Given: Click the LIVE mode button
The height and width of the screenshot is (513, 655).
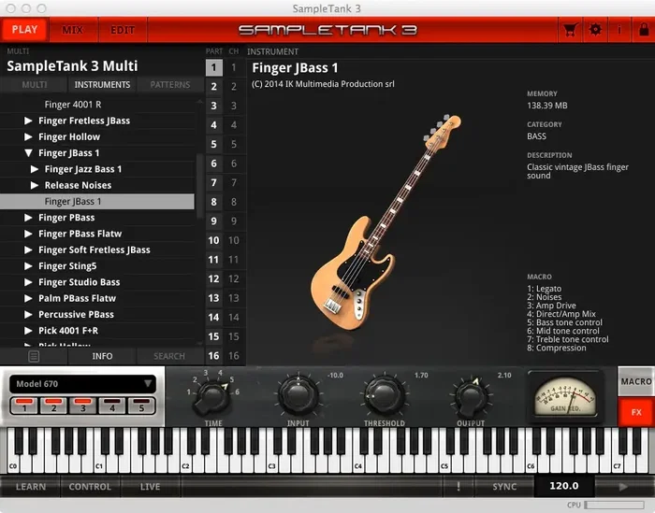Looking at the screenshot, I should click(x=150, y=486).
